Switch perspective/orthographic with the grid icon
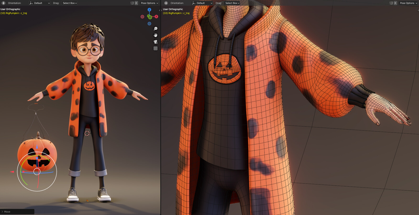Viewport: 419px width, 215px height. pyautogui.click(x=156, y=48)
